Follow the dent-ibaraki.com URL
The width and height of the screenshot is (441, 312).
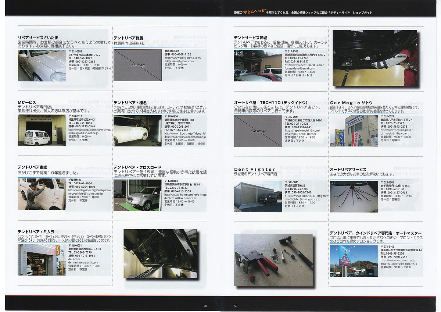pyautogui.click(x=304, y=65)
